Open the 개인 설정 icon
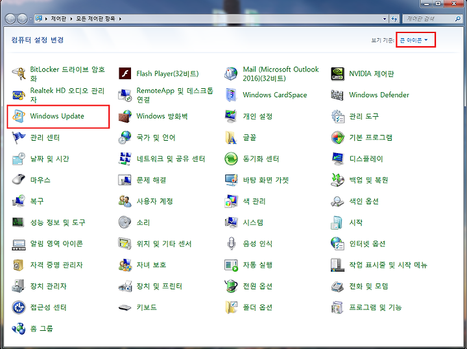 (x=231, y=116)
